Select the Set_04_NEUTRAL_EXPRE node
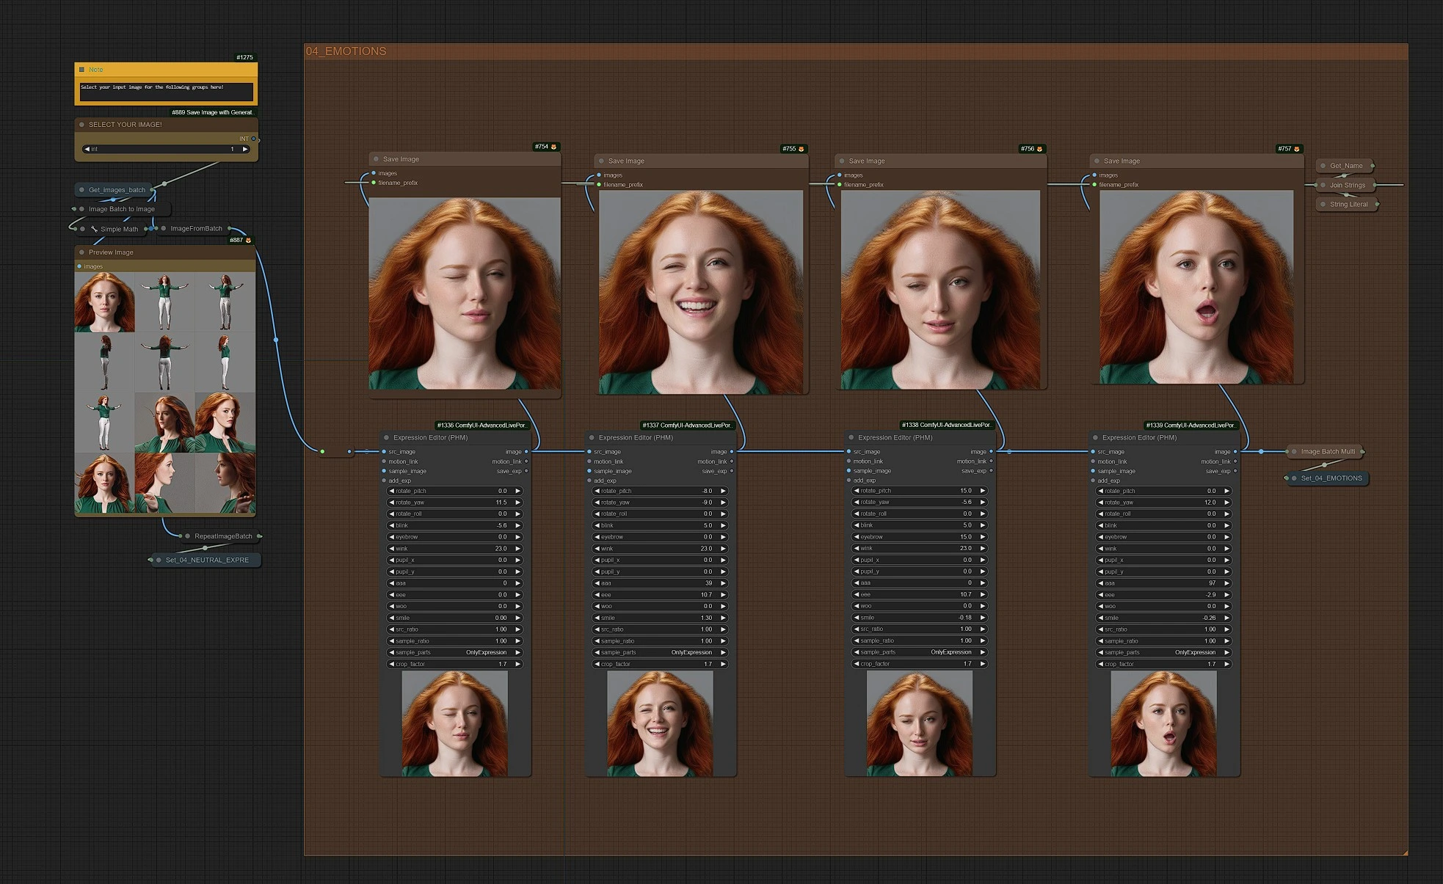The image size is (1443, 884). pyautogui.click(x=206, y=560)
